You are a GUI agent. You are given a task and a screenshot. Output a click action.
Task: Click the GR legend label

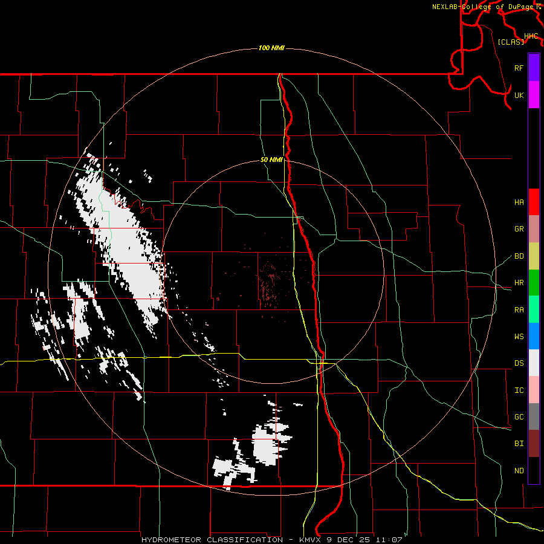pos(519,229)
